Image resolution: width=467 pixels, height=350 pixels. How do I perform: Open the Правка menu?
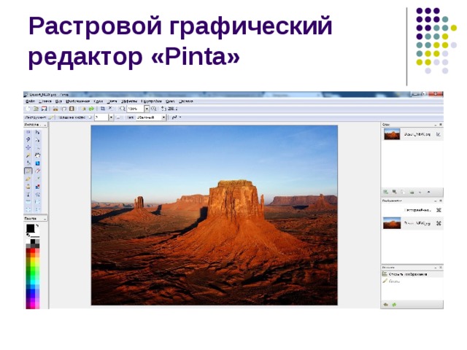(45, 101)
